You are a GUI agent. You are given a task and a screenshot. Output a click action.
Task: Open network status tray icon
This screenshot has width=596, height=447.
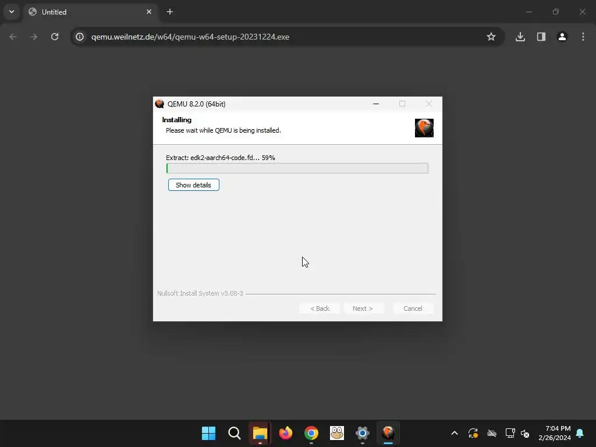click(x=510, y=433)
